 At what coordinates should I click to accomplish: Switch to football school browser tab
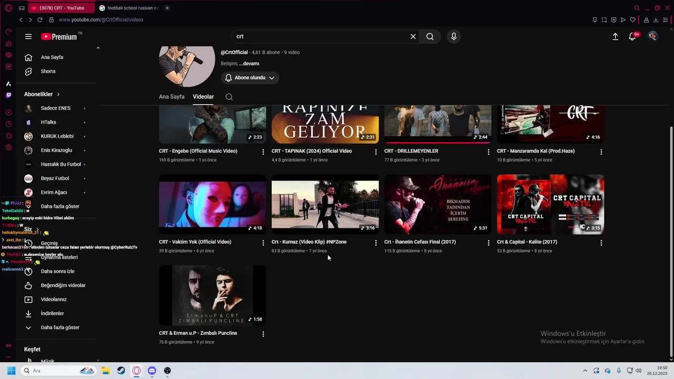click(130, 8)
